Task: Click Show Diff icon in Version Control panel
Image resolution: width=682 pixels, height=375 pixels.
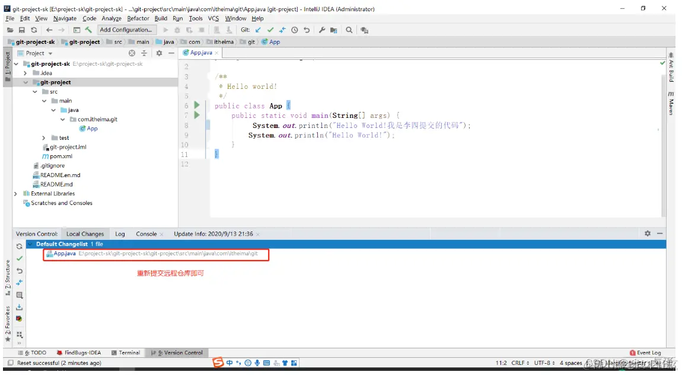Action: pyautogui.click(x=19, y=283)
